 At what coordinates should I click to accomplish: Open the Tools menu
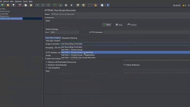25,1
